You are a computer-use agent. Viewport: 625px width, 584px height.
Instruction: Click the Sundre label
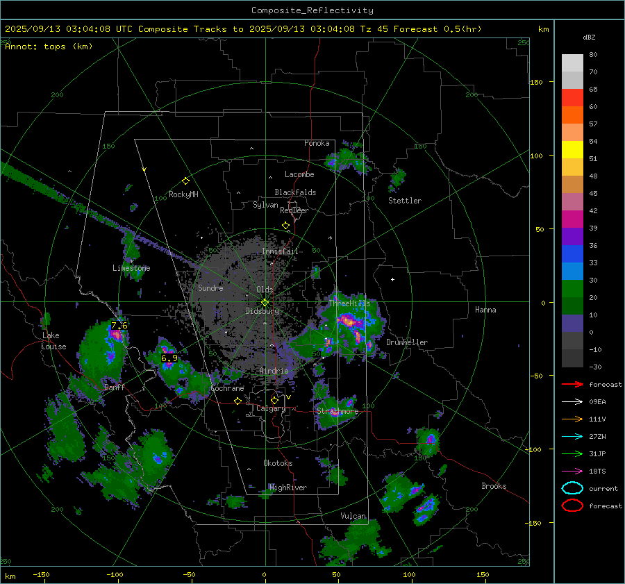click(210, 288)
